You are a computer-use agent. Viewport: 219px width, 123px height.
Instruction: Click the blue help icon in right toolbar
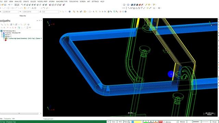pos(126,12)
